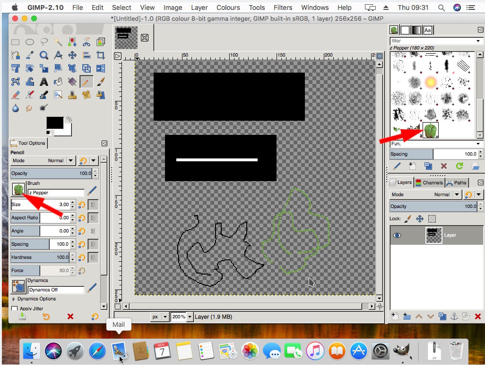Select the Zoom magnifier tool
This screenshot has height=365, width=485.
[44, 55]
